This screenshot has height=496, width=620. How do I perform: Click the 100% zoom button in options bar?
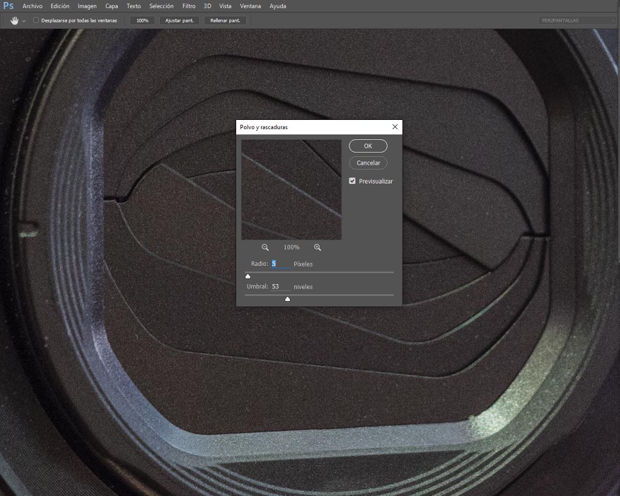[x=142, y=21]
